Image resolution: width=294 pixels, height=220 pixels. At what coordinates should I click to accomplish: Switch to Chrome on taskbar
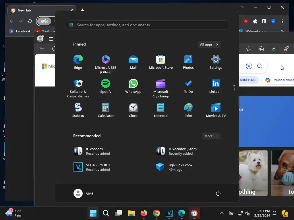pos(156,213)
